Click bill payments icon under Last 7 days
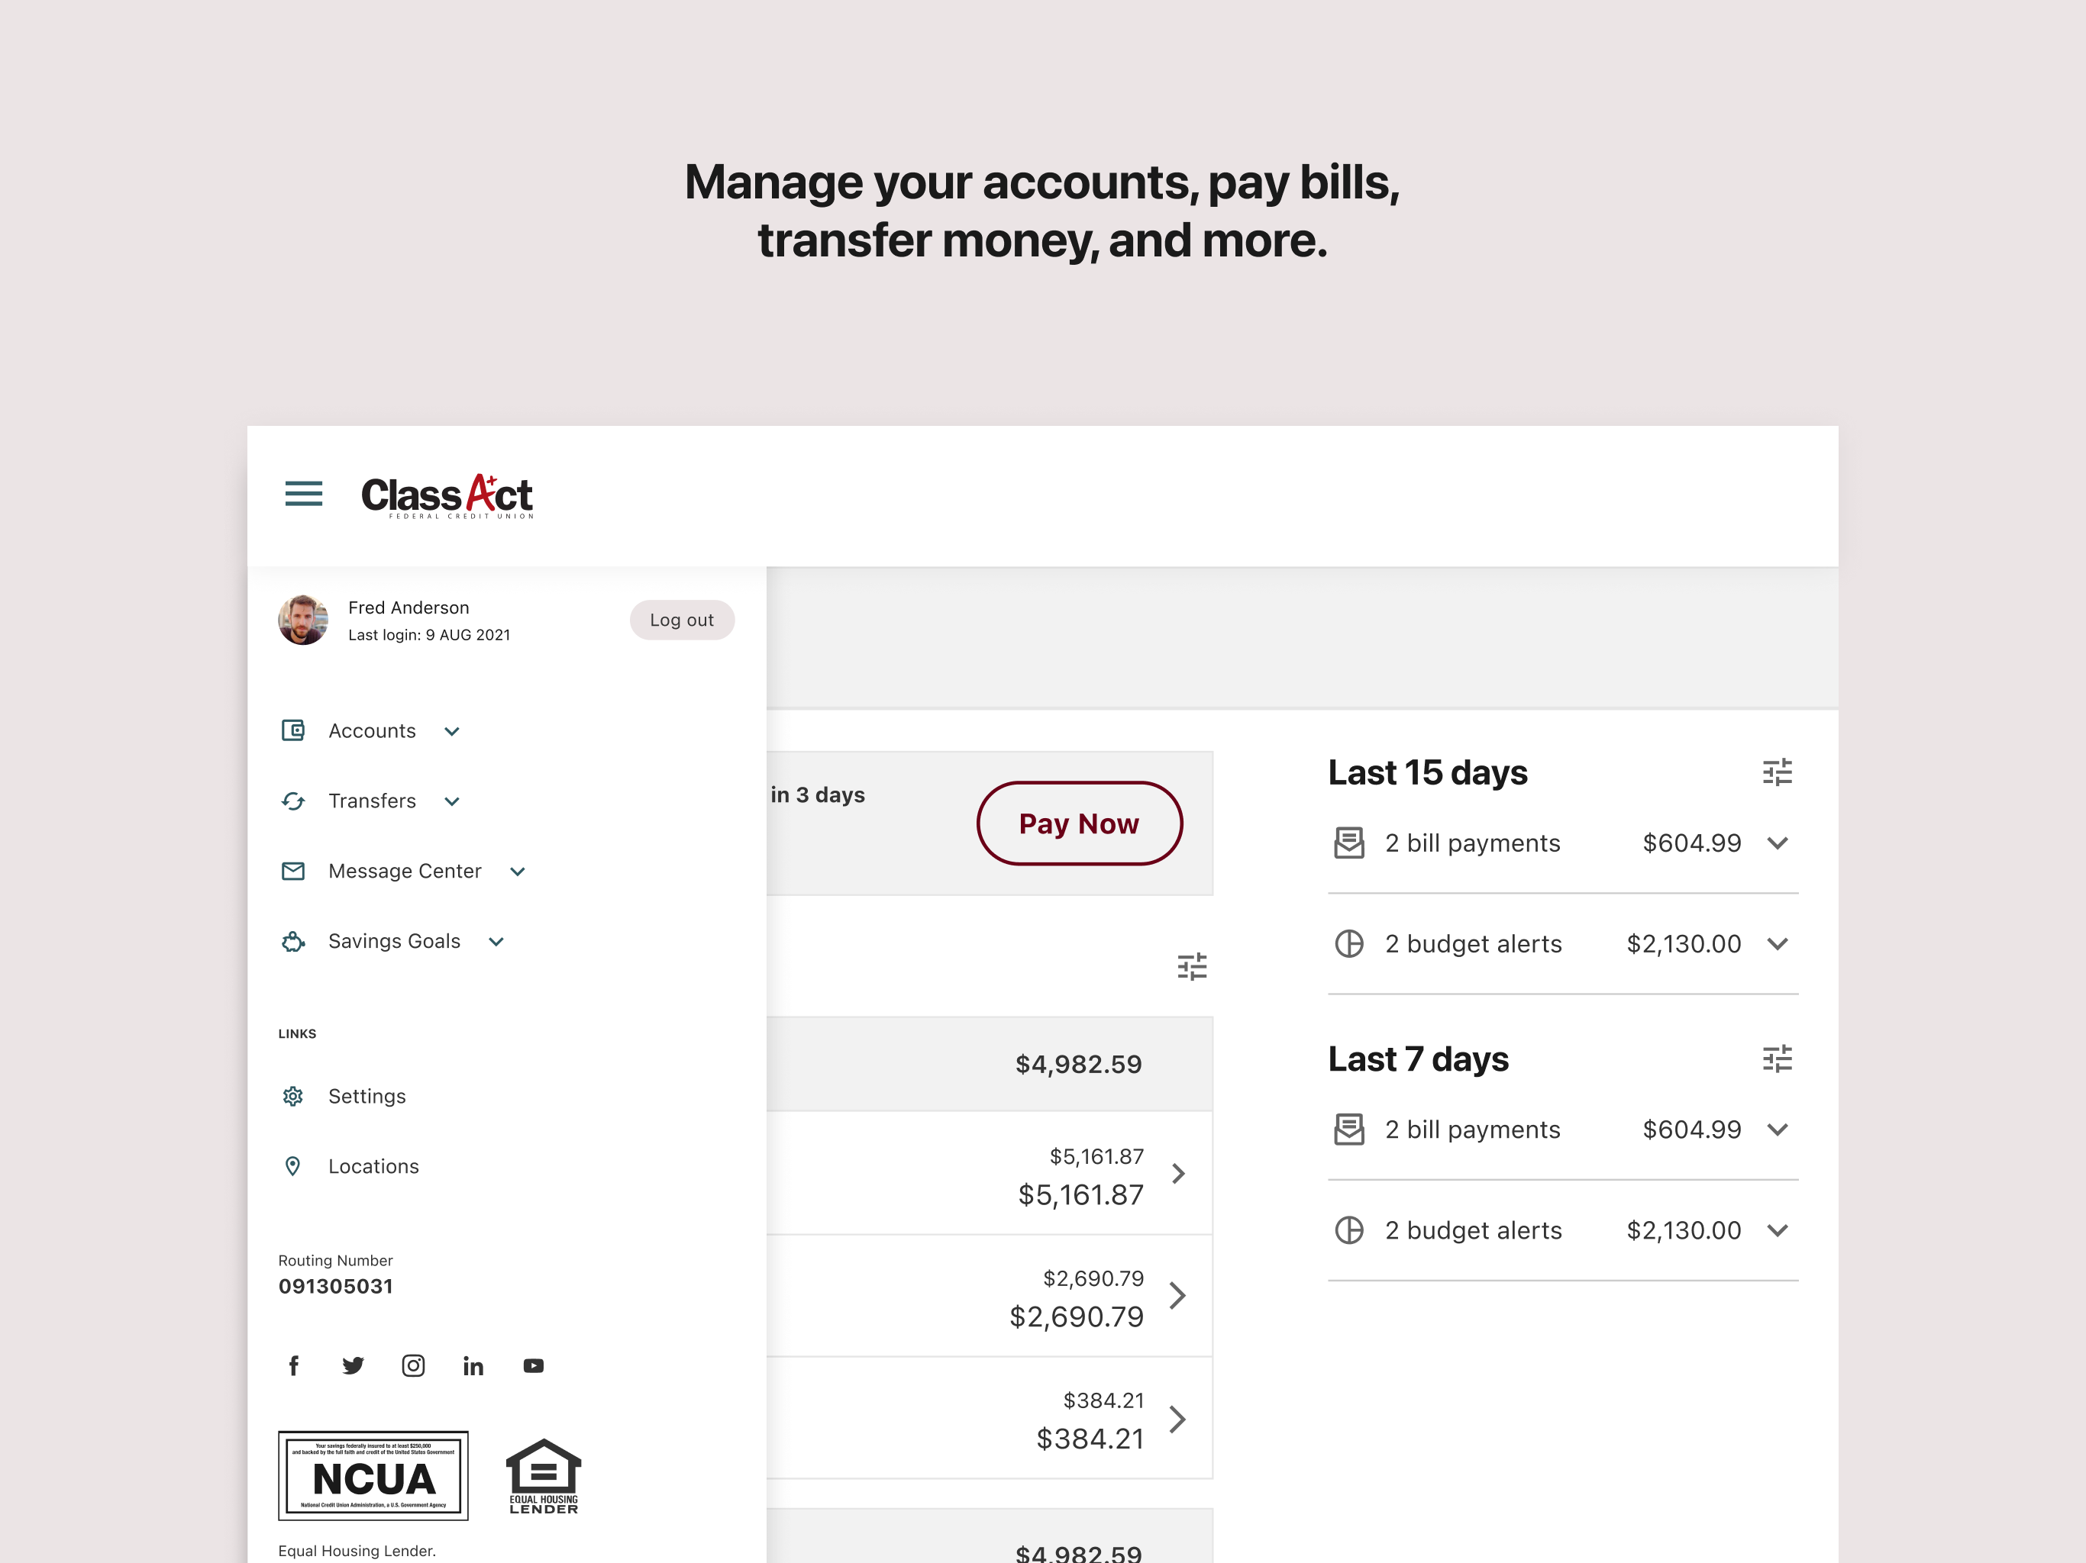Screen dimensions: 2086x1563 click(x=1349, y=1130)
